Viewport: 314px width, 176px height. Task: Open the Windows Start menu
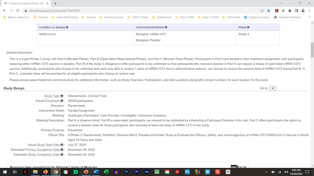[5, 172]
